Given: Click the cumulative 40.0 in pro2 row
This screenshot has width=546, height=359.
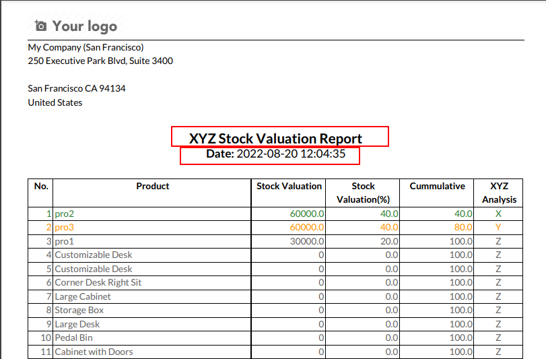Looking at the screenshot, I should [x=463, y=214].
